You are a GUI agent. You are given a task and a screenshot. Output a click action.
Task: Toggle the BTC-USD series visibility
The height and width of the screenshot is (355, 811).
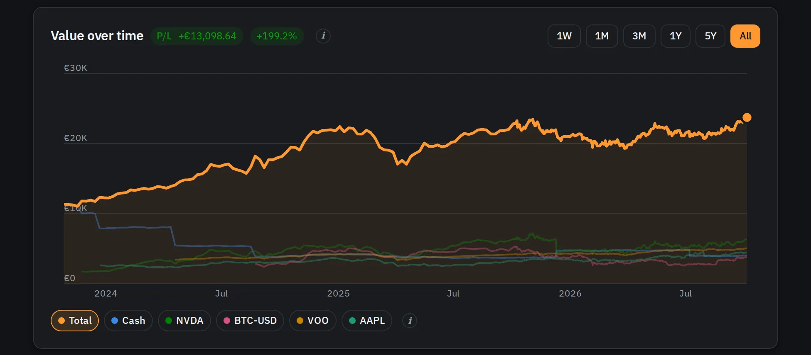pos(250,321)
